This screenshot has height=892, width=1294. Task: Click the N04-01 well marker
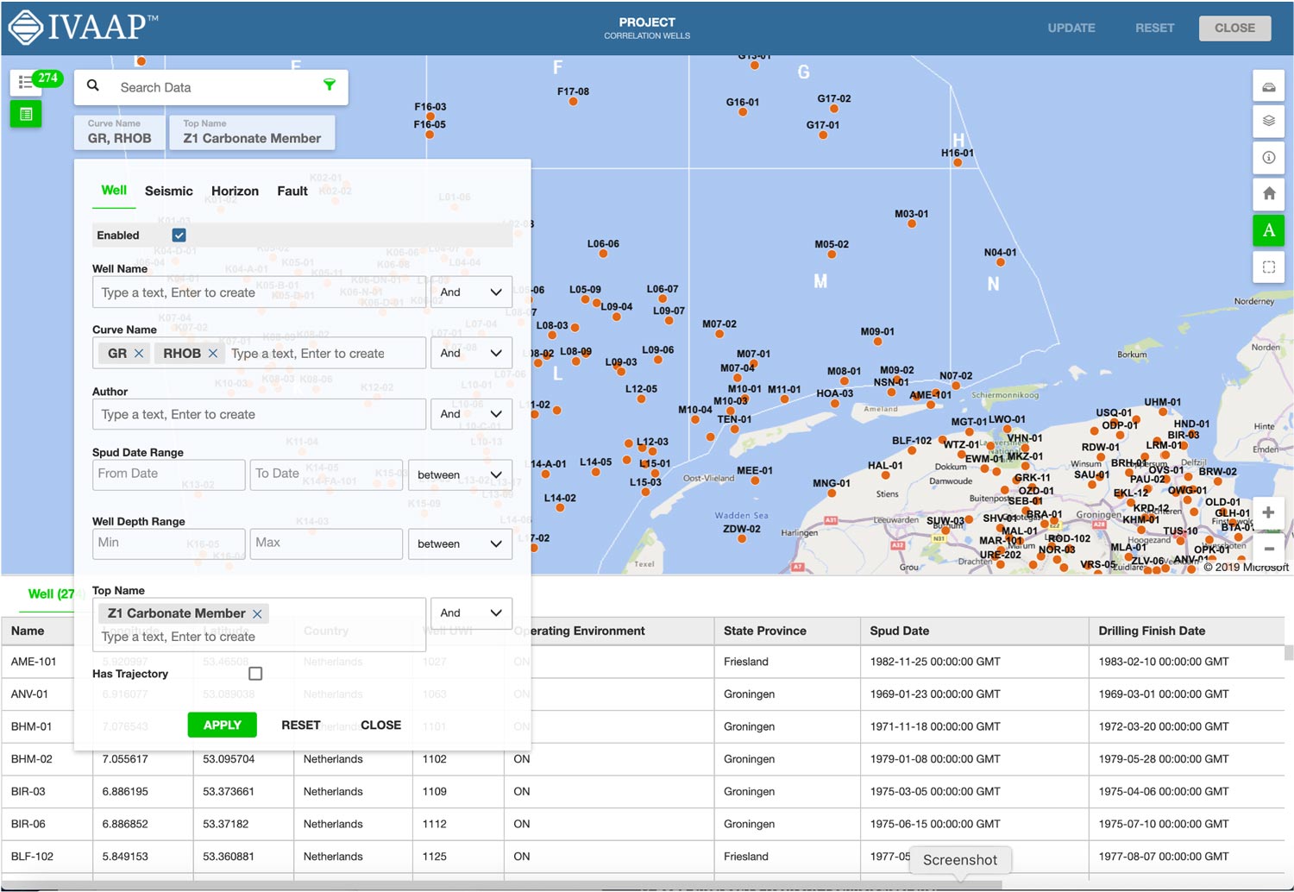point(1001,264)
